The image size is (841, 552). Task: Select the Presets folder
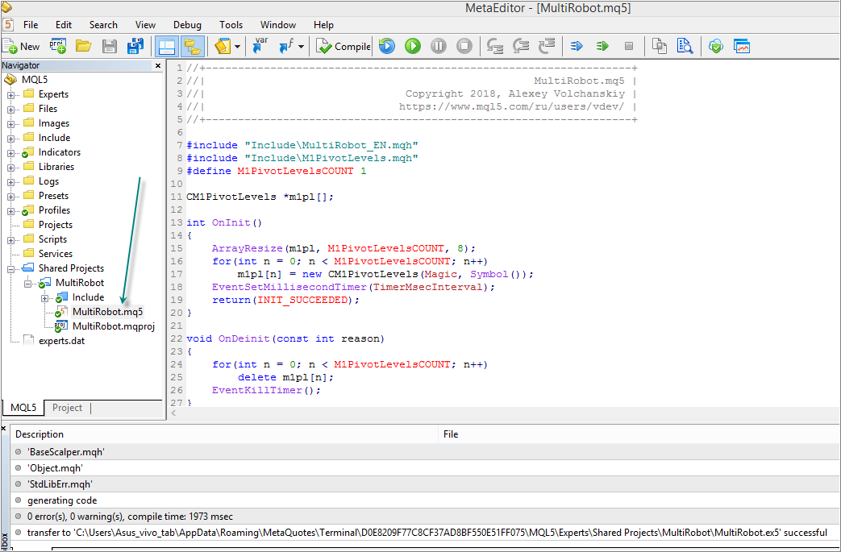coord(53,196)
